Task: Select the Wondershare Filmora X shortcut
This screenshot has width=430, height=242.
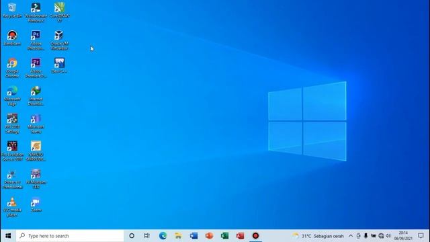Action: click(36, 12)
